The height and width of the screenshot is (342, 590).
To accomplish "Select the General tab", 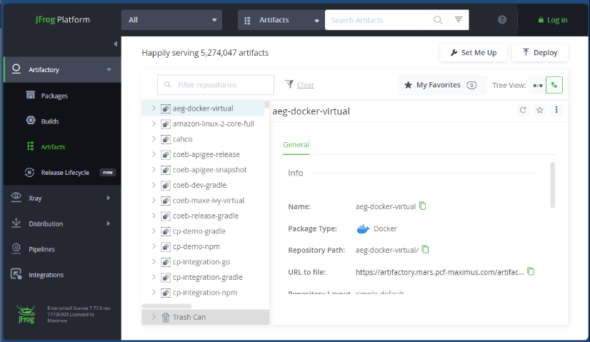I will (296, 145).
